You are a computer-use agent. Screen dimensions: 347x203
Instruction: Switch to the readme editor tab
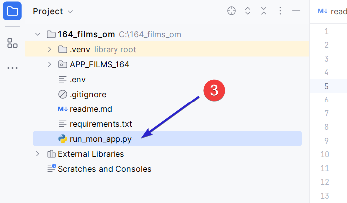coord(333,11)
